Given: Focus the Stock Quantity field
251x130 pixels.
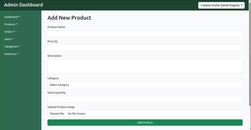Looking at the screenshot, I should [145, 99].
